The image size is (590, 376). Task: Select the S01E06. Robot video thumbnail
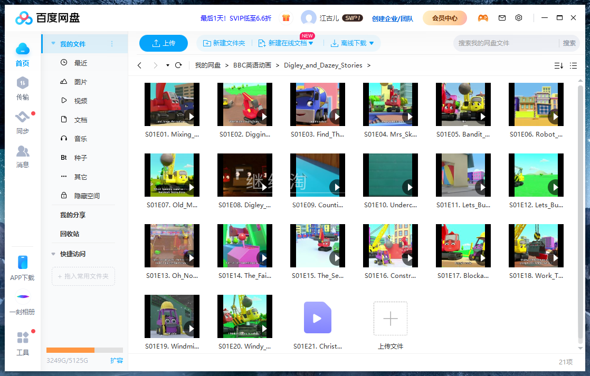pyautogui.click(x=536, y=104)
